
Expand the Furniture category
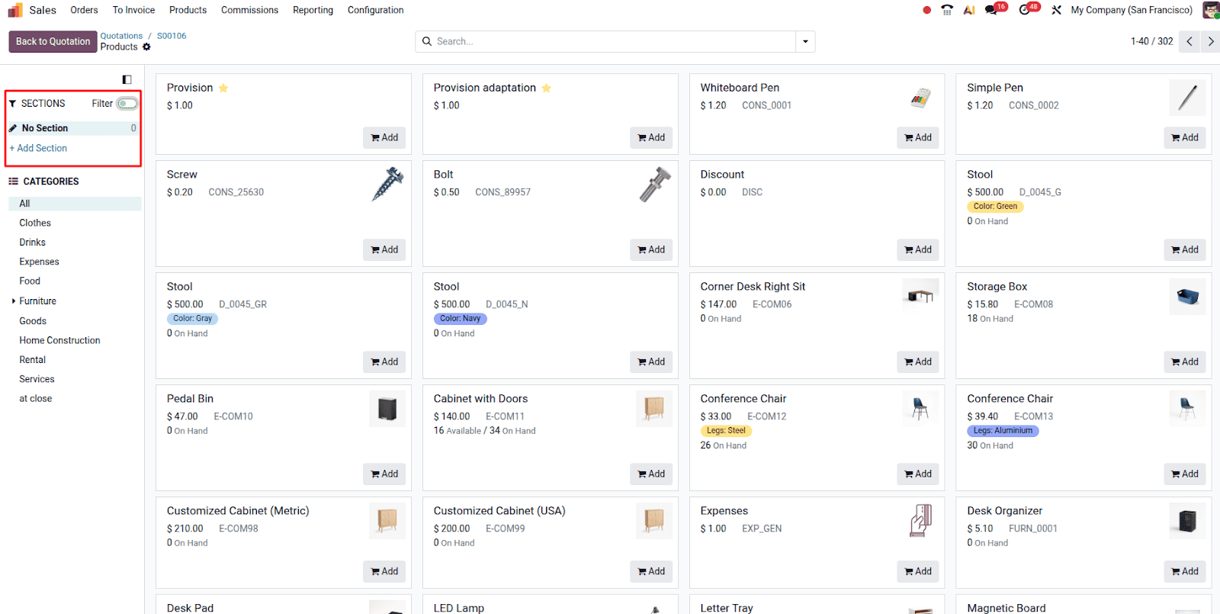point(14,301)
